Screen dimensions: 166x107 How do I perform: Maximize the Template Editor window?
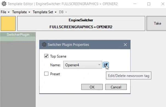[149, 4]
